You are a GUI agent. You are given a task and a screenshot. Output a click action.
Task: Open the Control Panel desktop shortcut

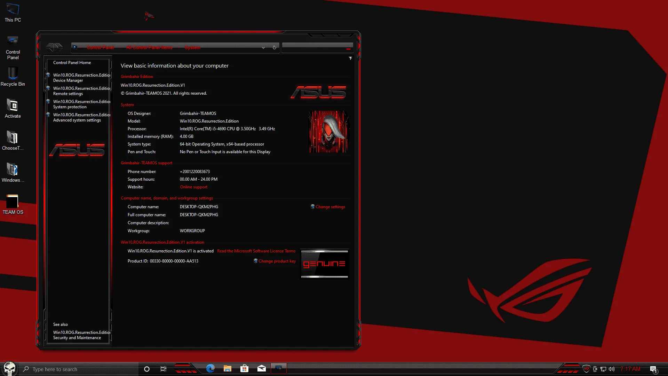[x=13, y=48]
